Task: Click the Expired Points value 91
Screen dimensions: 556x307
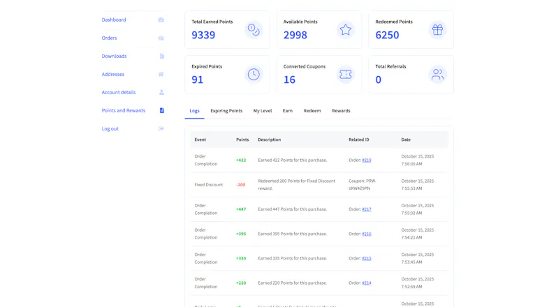Action: 198,80
